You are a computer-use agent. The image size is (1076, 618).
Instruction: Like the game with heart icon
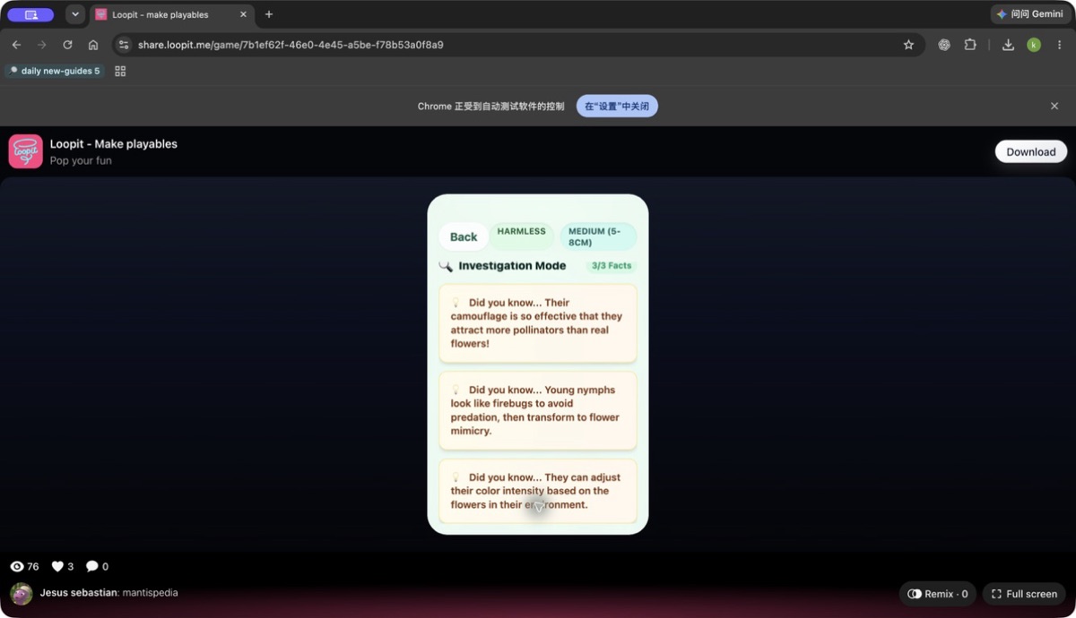(57, 566)
